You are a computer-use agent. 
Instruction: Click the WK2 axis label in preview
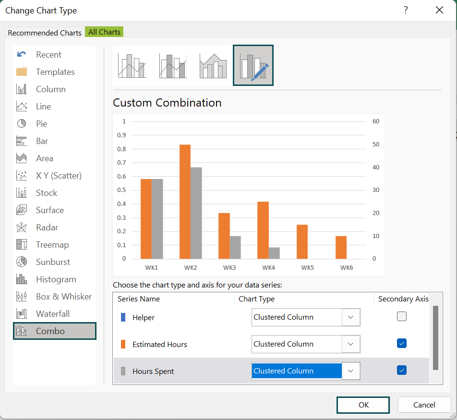click(x=191, y=267)
